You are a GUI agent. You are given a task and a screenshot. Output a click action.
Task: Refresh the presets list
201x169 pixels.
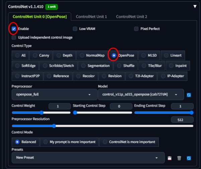click(x=189, y=158)
